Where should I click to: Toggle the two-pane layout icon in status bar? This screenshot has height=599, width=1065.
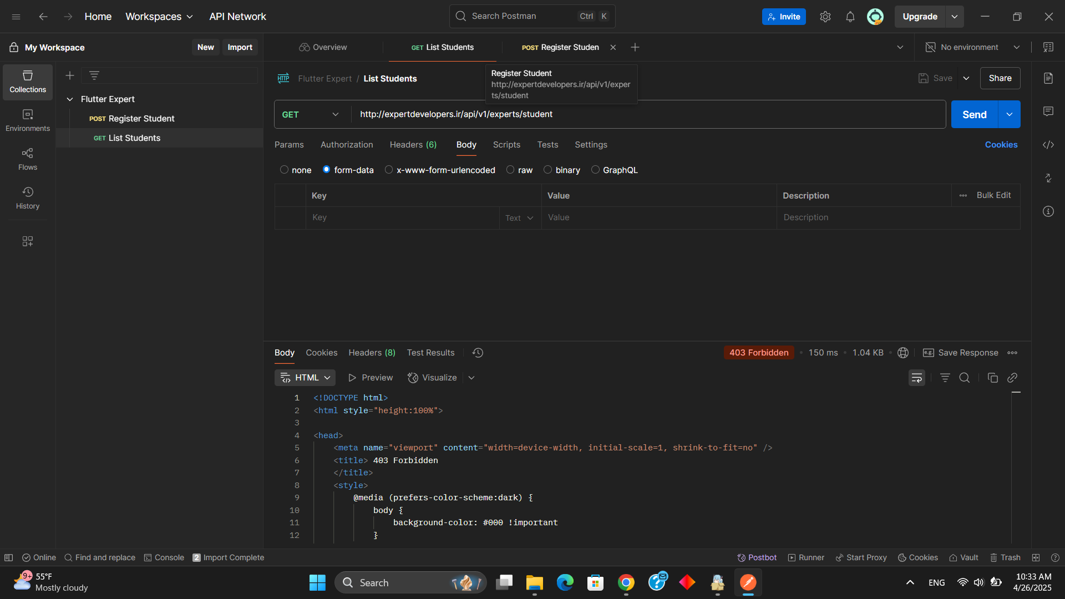click(x=1036, y=557)
